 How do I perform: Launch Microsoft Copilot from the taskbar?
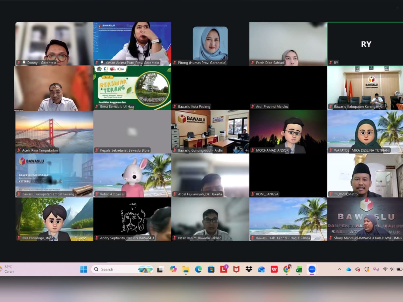[x=173, y=269]
